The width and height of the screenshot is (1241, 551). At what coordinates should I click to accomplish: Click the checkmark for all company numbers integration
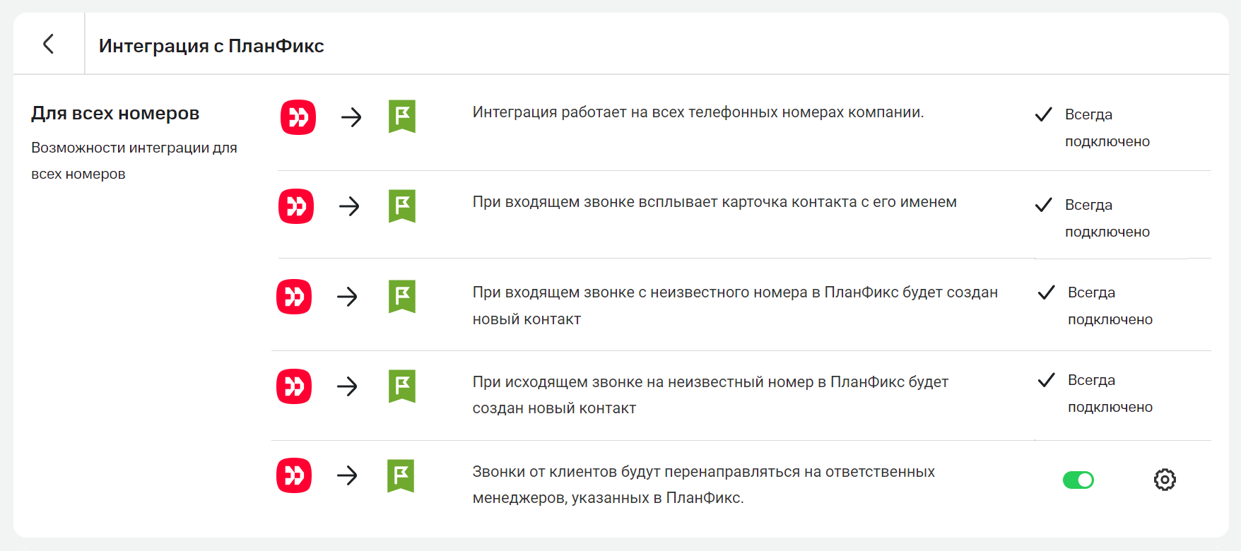1044,114
